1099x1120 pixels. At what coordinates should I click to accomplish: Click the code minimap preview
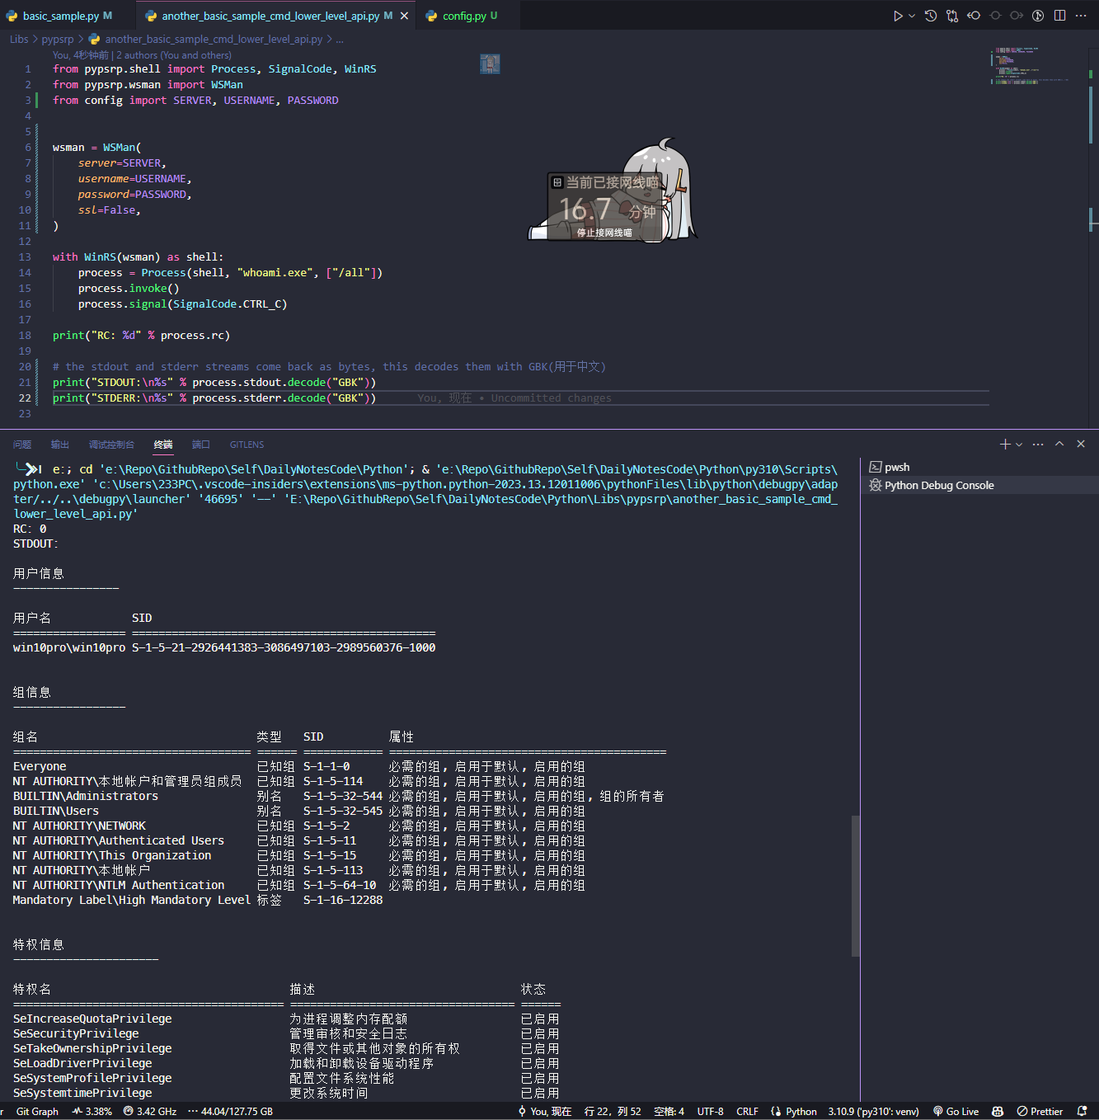[x=1031, y=66]
